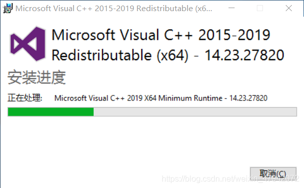Click the (x64) text in the heading

coord(172,56)
